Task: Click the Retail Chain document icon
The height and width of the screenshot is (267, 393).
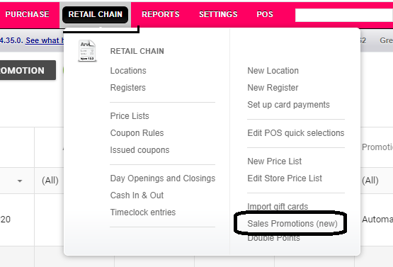Action: tap(87, 51)
